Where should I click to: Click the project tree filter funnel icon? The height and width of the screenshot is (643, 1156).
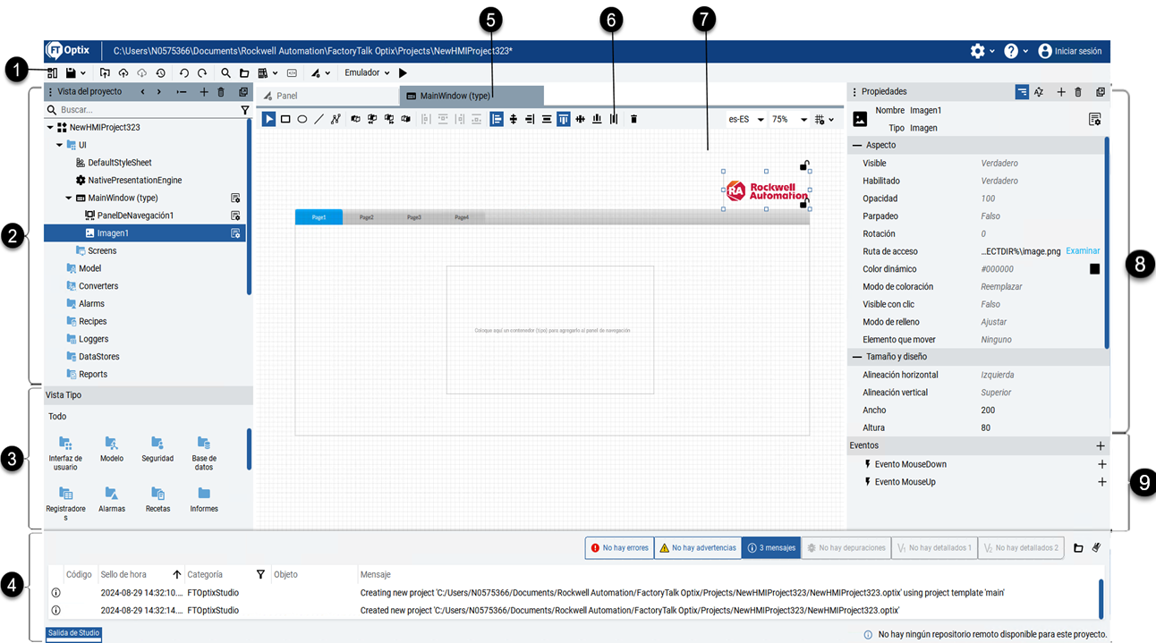[x=245, y=110]
